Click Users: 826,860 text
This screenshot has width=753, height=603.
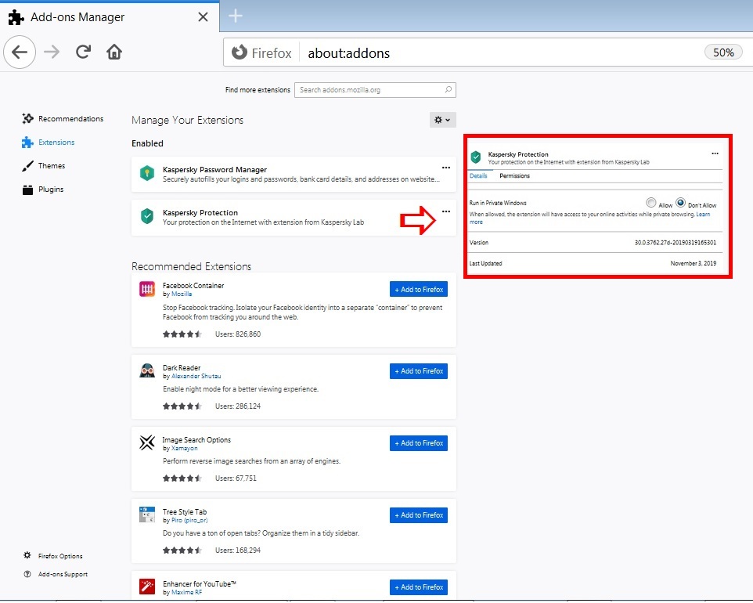pyautogui.click(x=238, y=334)
